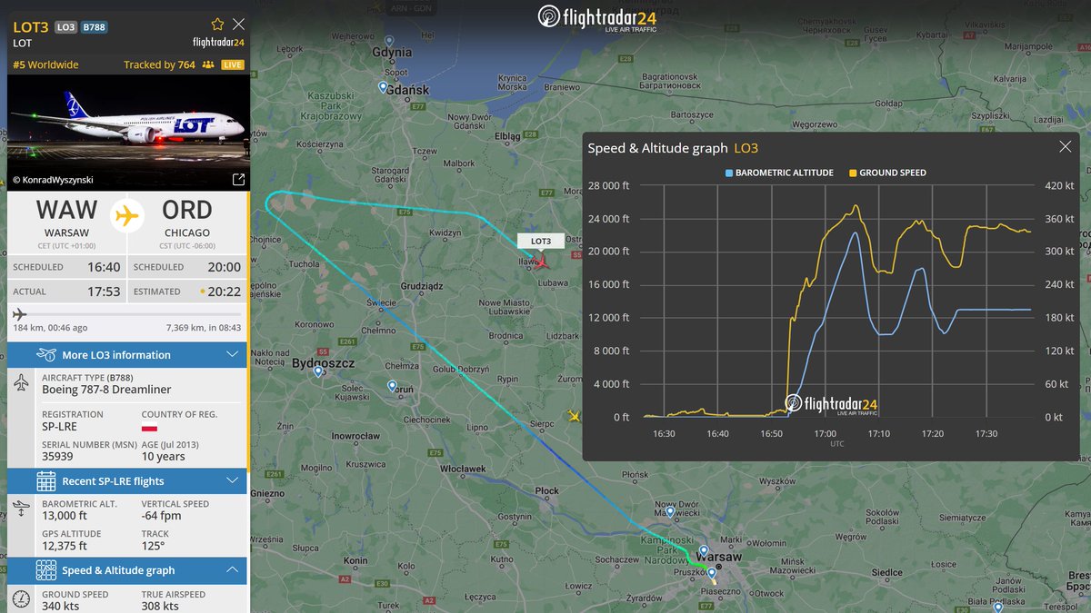Image resolution: width=1091 pixels, height=613 pixels.
Task: Toggle Ground Speed legend in graph
Action: pos(887,173)
